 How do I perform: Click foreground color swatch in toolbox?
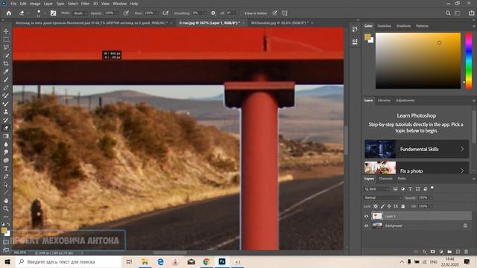click(x=4, y=231)
